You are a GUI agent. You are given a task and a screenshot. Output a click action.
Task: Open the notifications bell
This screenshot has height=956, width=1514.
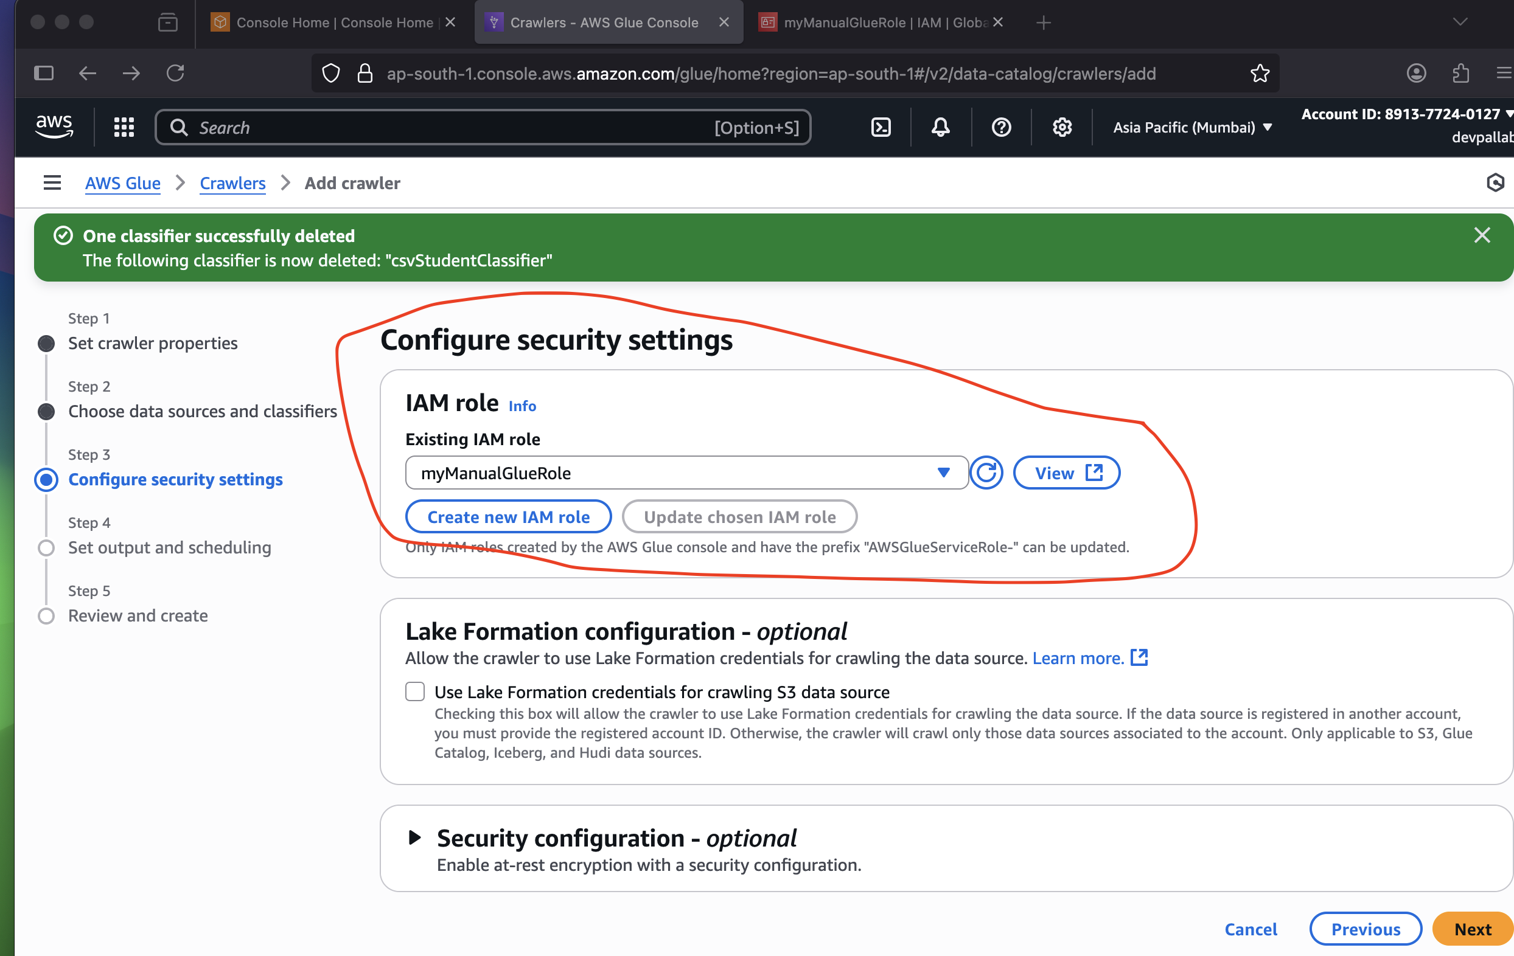[x=940, y=128]
